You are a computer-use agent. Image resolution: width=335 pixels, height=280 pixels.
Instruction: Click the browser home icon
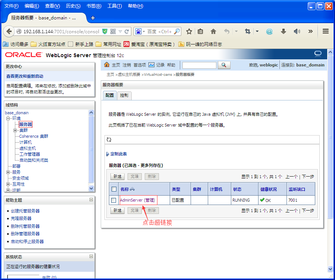[x=213, y=31]
